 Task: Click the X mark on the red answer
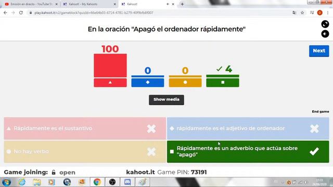tap(151, 129)
